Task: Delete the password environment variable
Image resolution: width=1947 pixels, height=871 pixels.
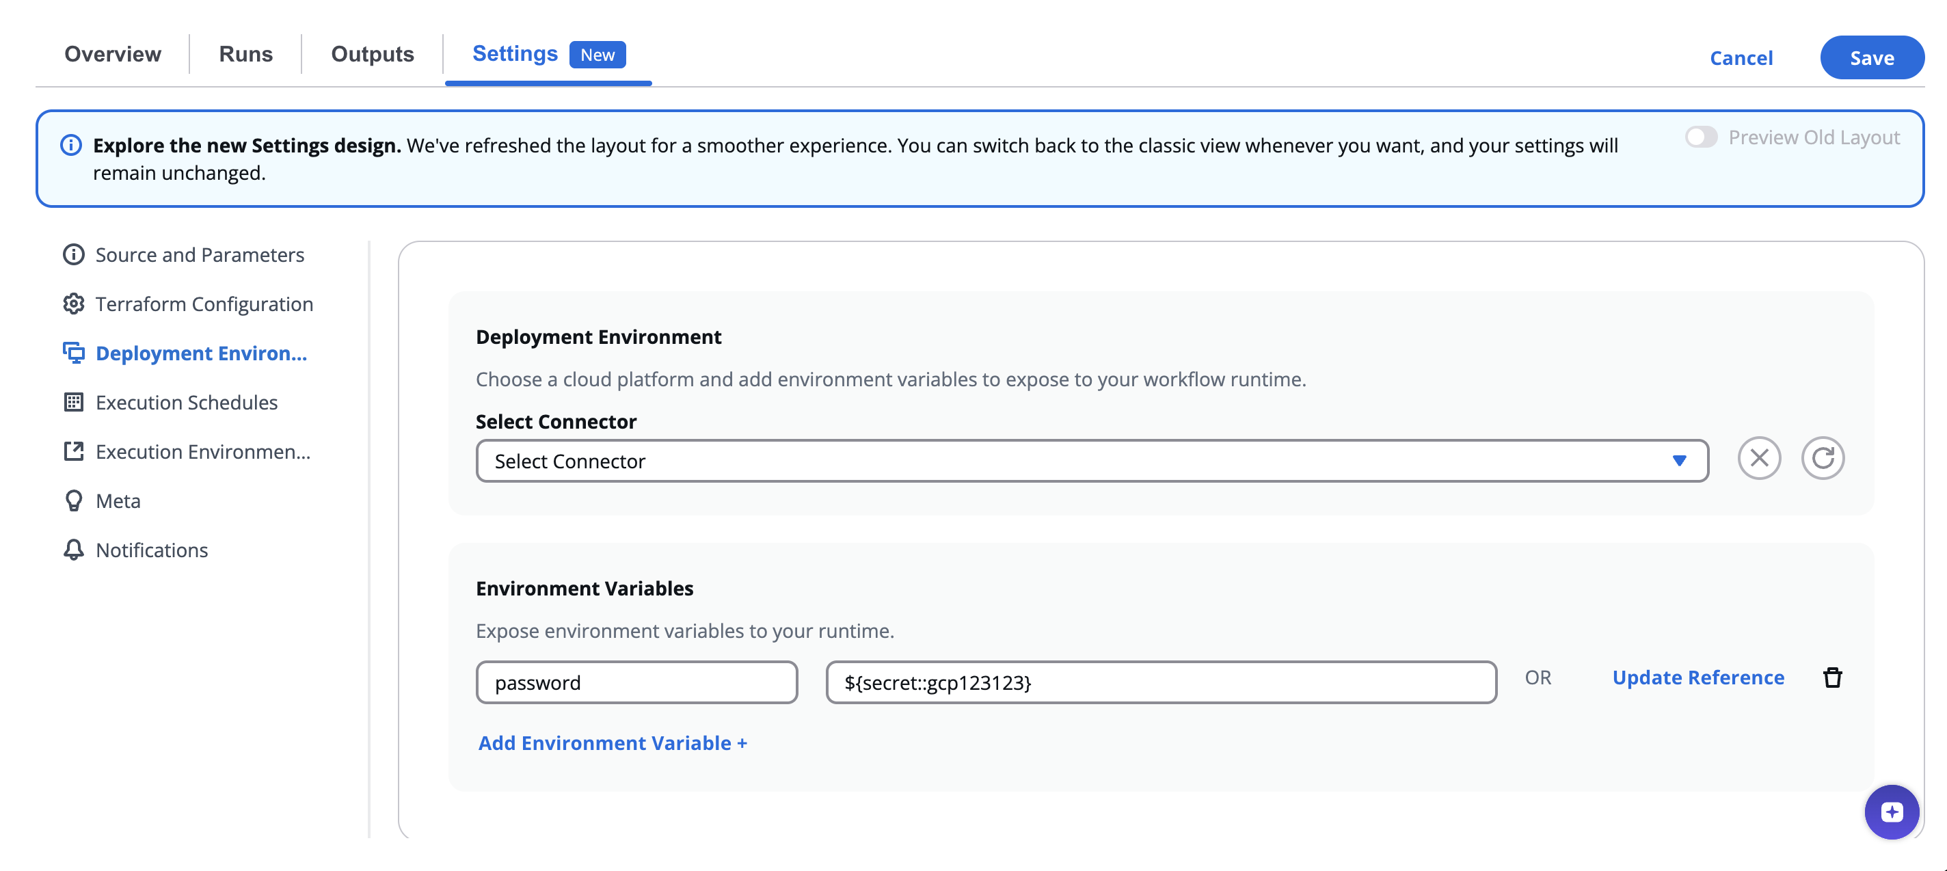Action: 1832,678
